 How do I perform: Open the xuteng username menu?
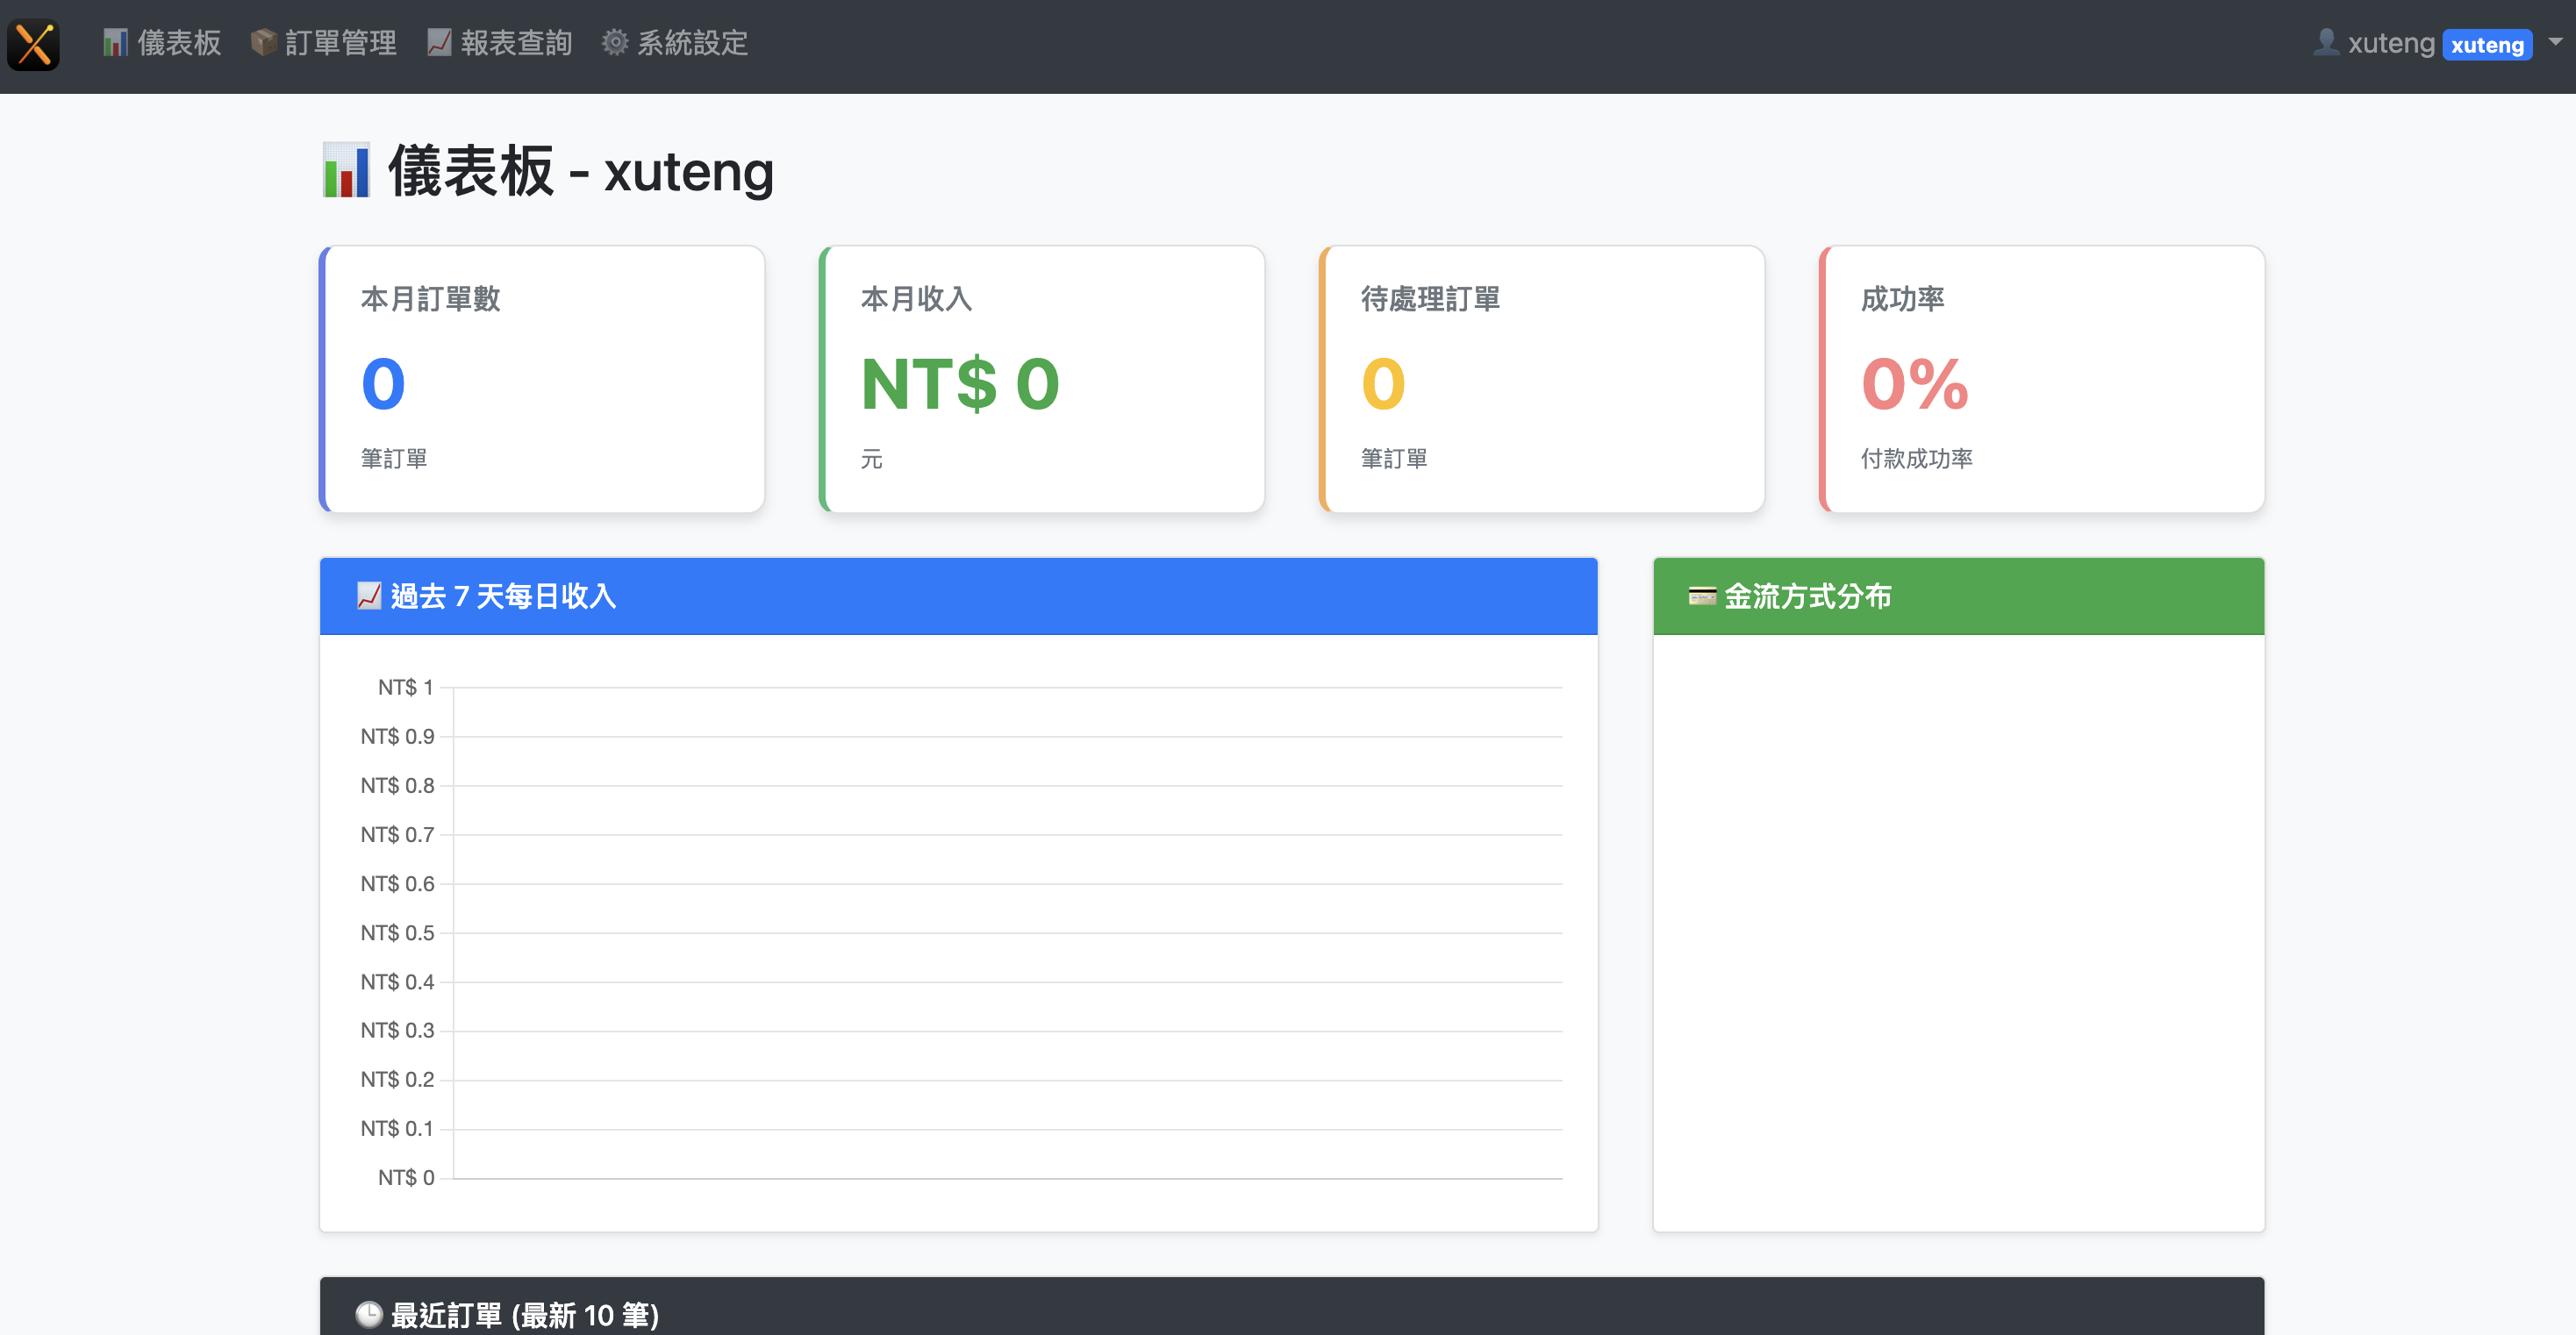coord(2390,43)
